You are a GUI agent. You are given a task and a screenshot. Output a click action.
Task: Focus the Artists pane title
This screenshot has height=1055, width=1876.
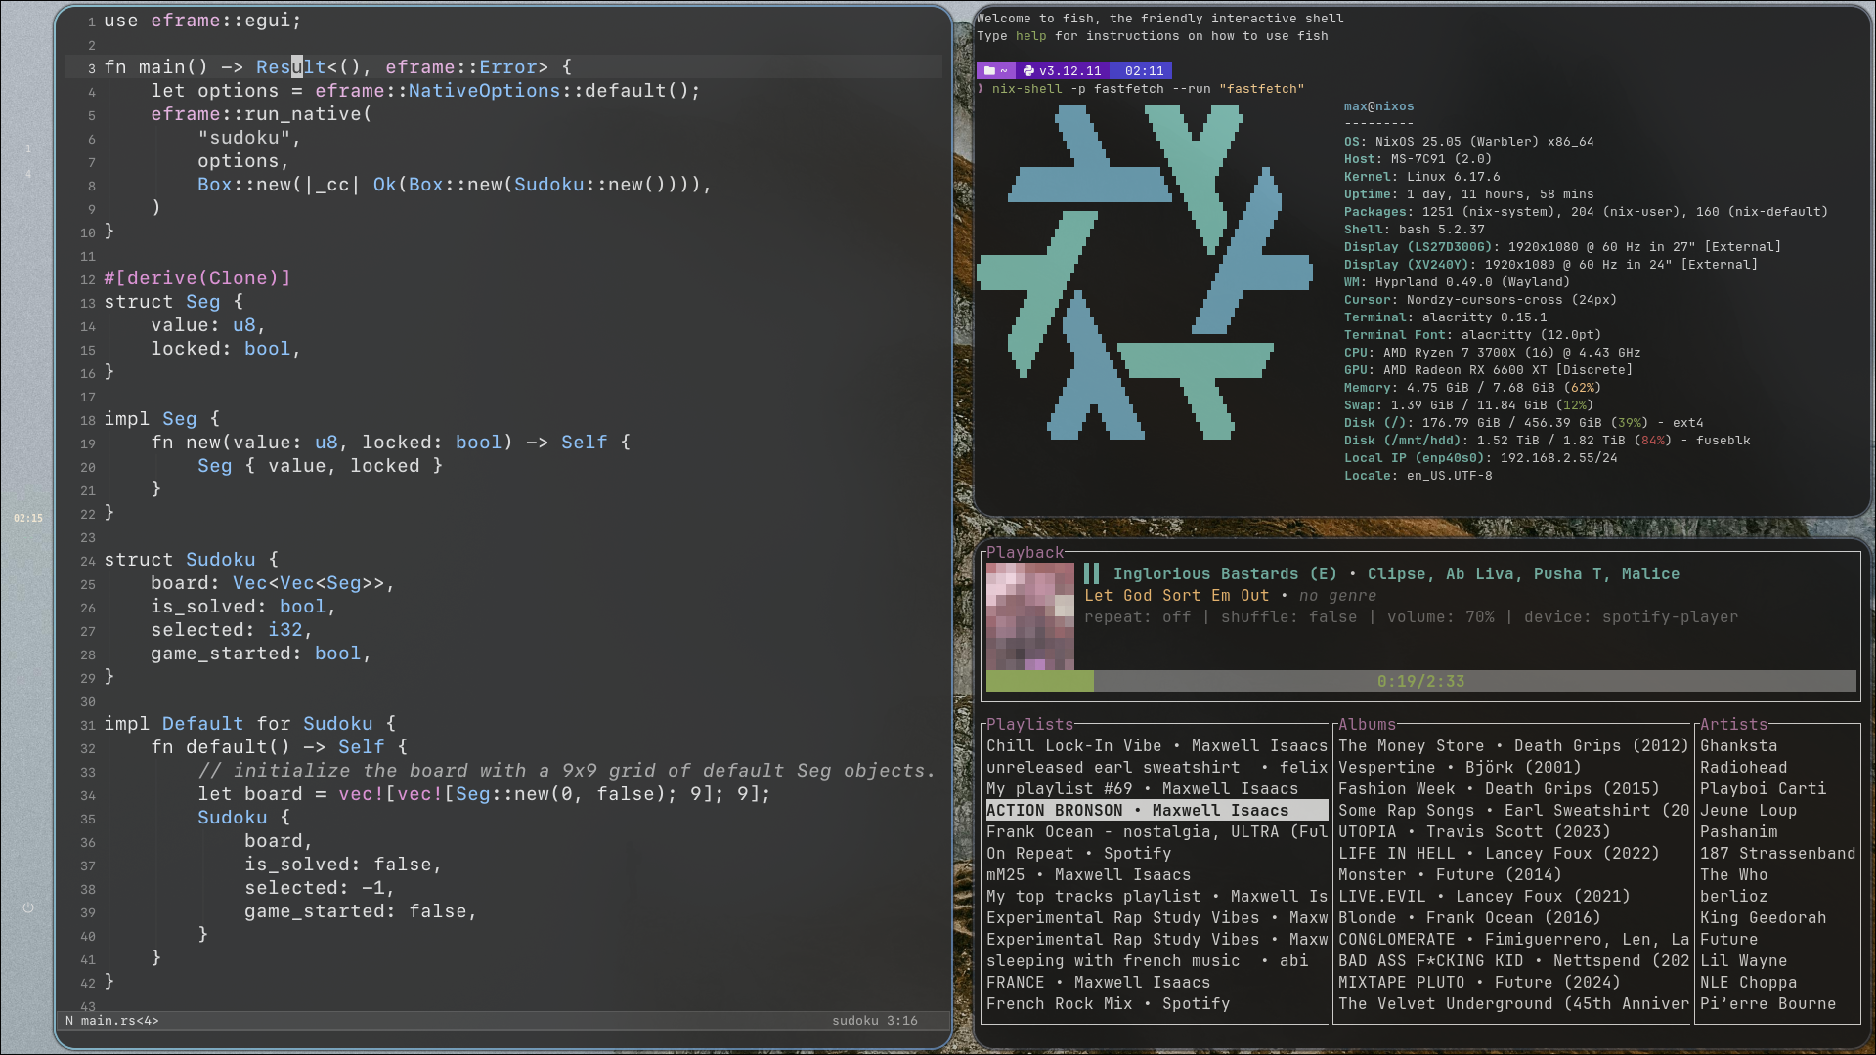click(x=1733, y=724)
